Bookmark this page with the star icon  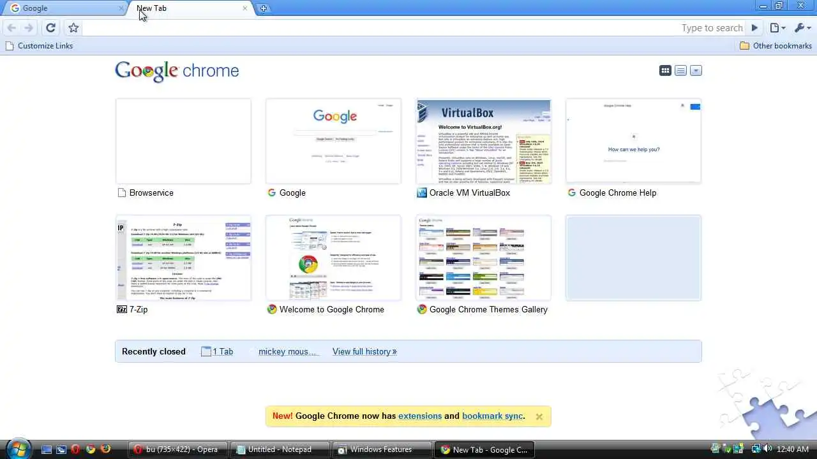point(73,27)
